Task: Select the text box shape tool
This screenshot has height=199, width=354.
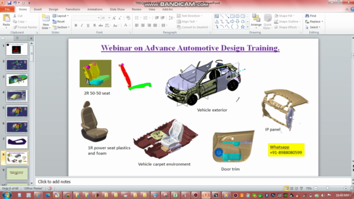Action: pyautogui.click(x=216, y=16)
